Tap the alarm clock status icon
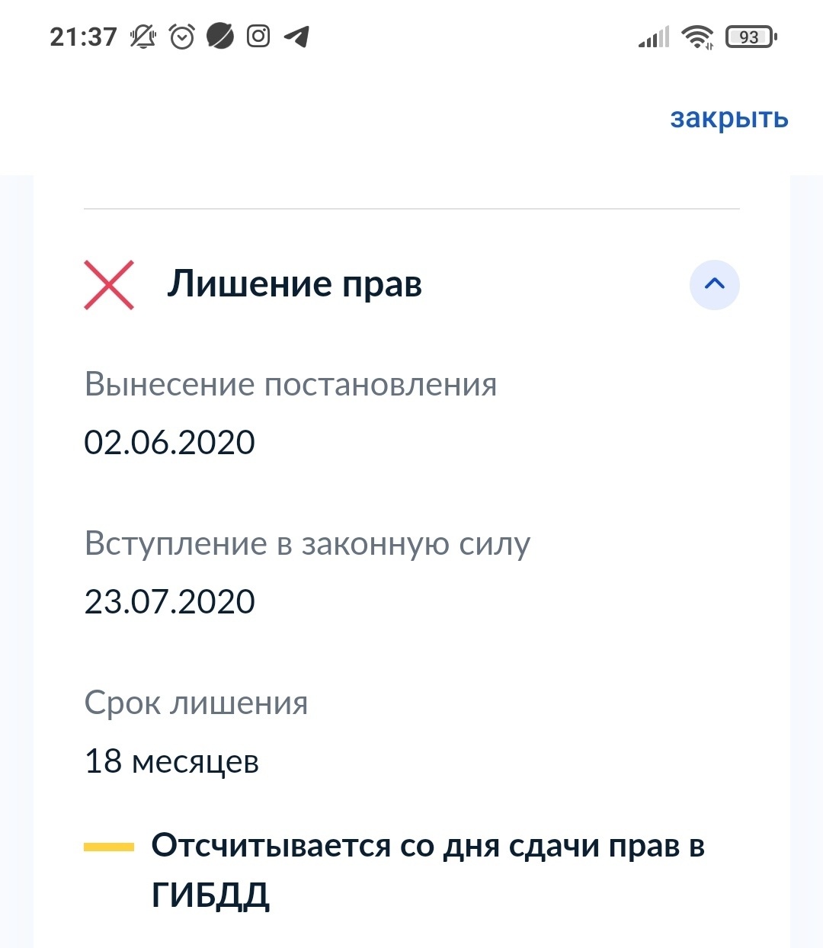This screenshot has height=948, width=823. [182, 37]
